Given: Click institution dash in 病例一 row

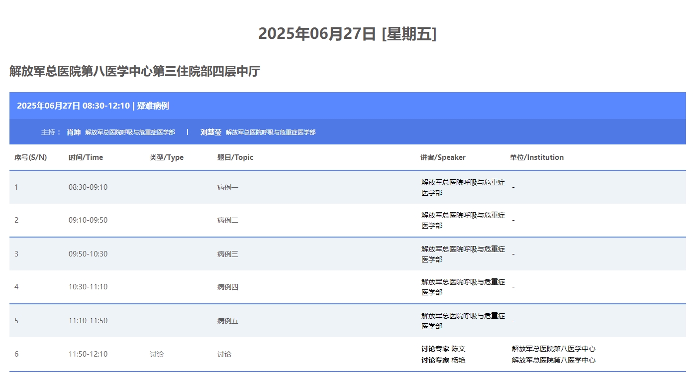Looking at the screenshot, I should point(513,187).
